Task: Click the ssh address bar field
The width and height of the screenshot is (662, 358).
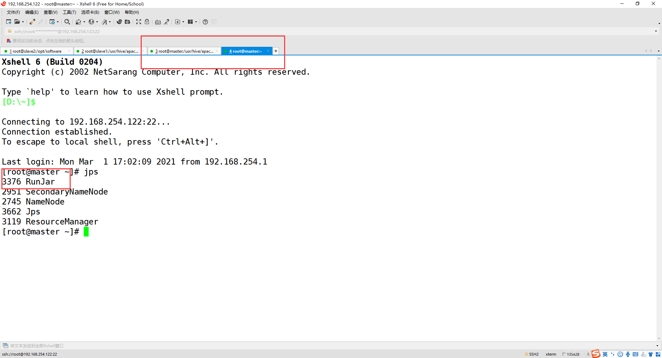Action: tap(331, 31)
